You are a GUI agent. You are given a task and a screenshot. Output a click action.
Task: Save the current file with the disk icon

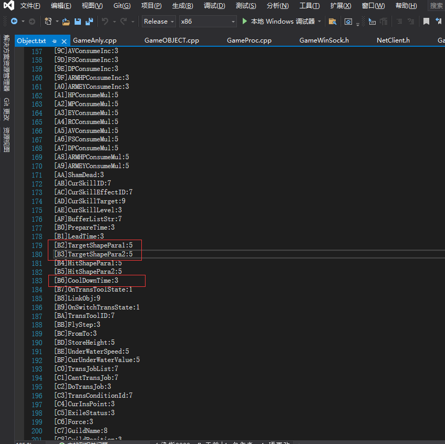77,22
